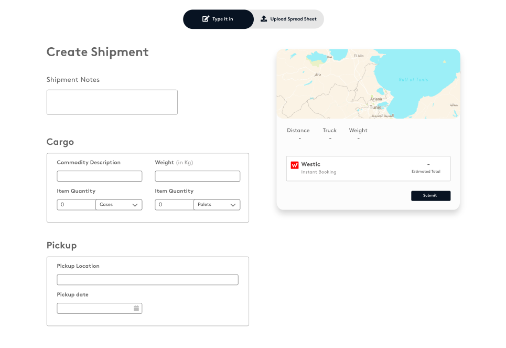Viewport: 506px width, 348px height.
Task: Click the Commodity Description input field
Action: coord(99,176)
